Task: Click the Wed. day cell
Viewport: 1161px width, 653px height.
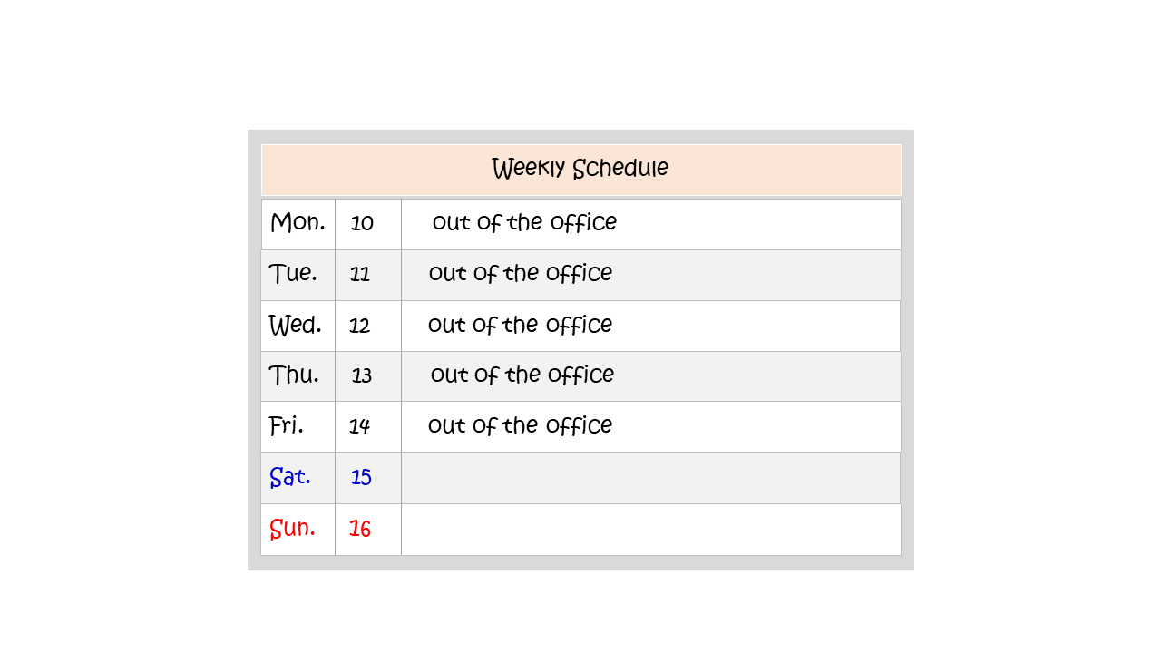Action: [298, 326]
